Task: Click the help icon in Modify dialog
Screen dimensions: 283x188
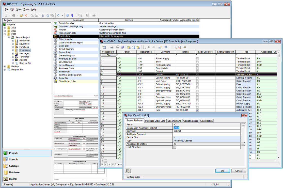Action: tap(128, 171)
